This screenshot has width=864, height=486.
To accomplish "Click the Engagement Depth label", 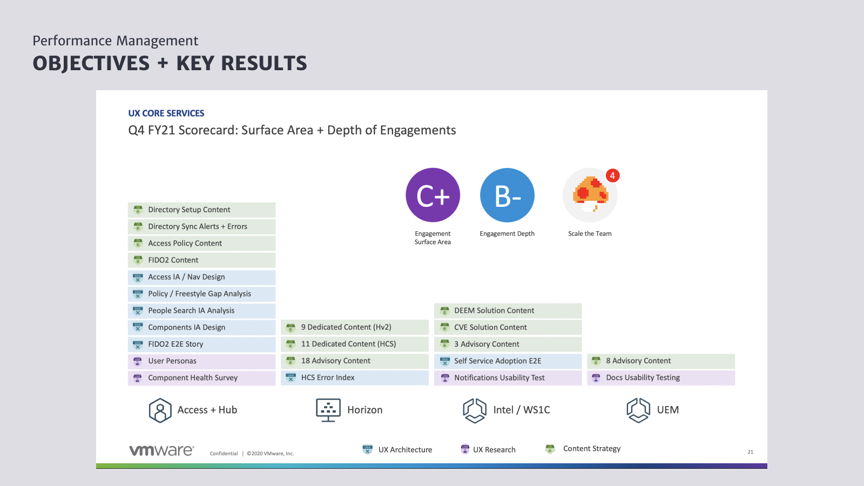I will 507,234.
